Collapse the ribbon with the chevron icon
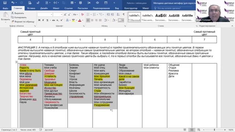The width and height of the screenshot is (235, 132). coord(232,26)
